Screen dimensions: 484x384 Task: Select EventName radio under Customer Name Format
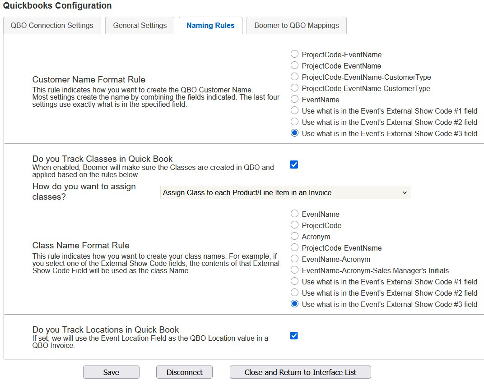coord(294,99)
